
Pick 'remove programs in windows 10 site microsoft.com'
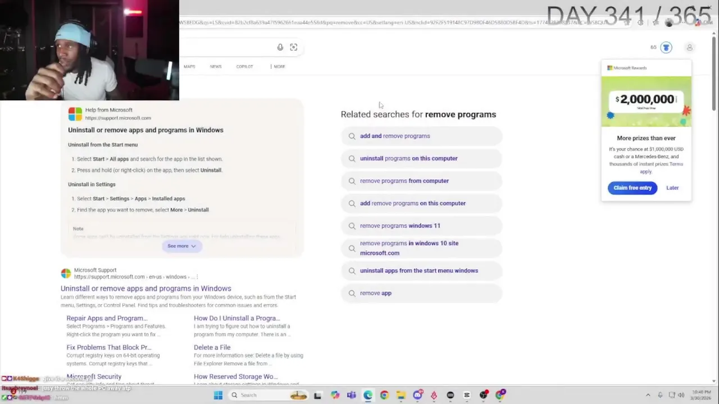tap(421, 248)
